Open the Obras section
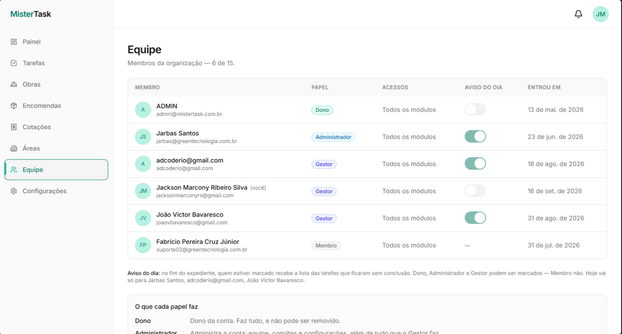Screen dimensions: 622x334 [x=56, y=85]
